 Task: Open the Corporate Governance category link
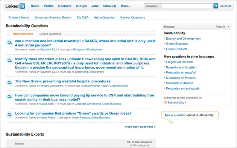pyautogui.click(x=88, y=104)
